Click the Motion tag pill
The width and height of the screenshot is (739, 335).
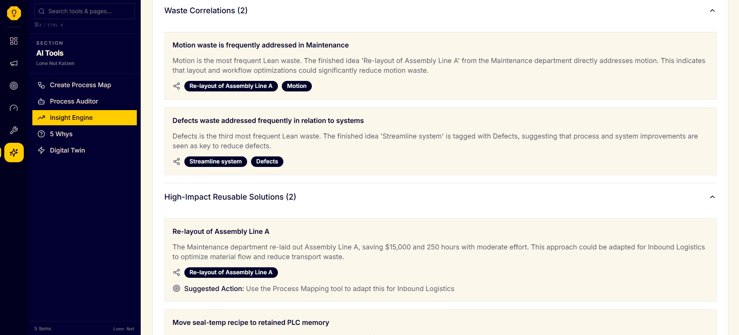(297, 86)
